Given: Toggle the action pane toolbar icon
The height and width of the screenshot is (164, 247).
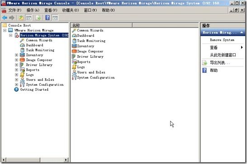Looking at the screenshot, I should (55, 18).
